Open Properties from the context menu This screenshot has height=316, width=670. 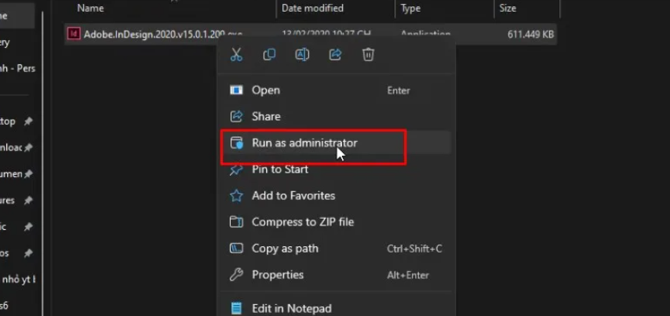point(278,275)
